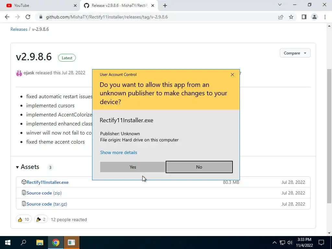The height and width of the screenshot is (249, 332).
Task: Show hidden system tray icons
Action: tap(274, 243)
